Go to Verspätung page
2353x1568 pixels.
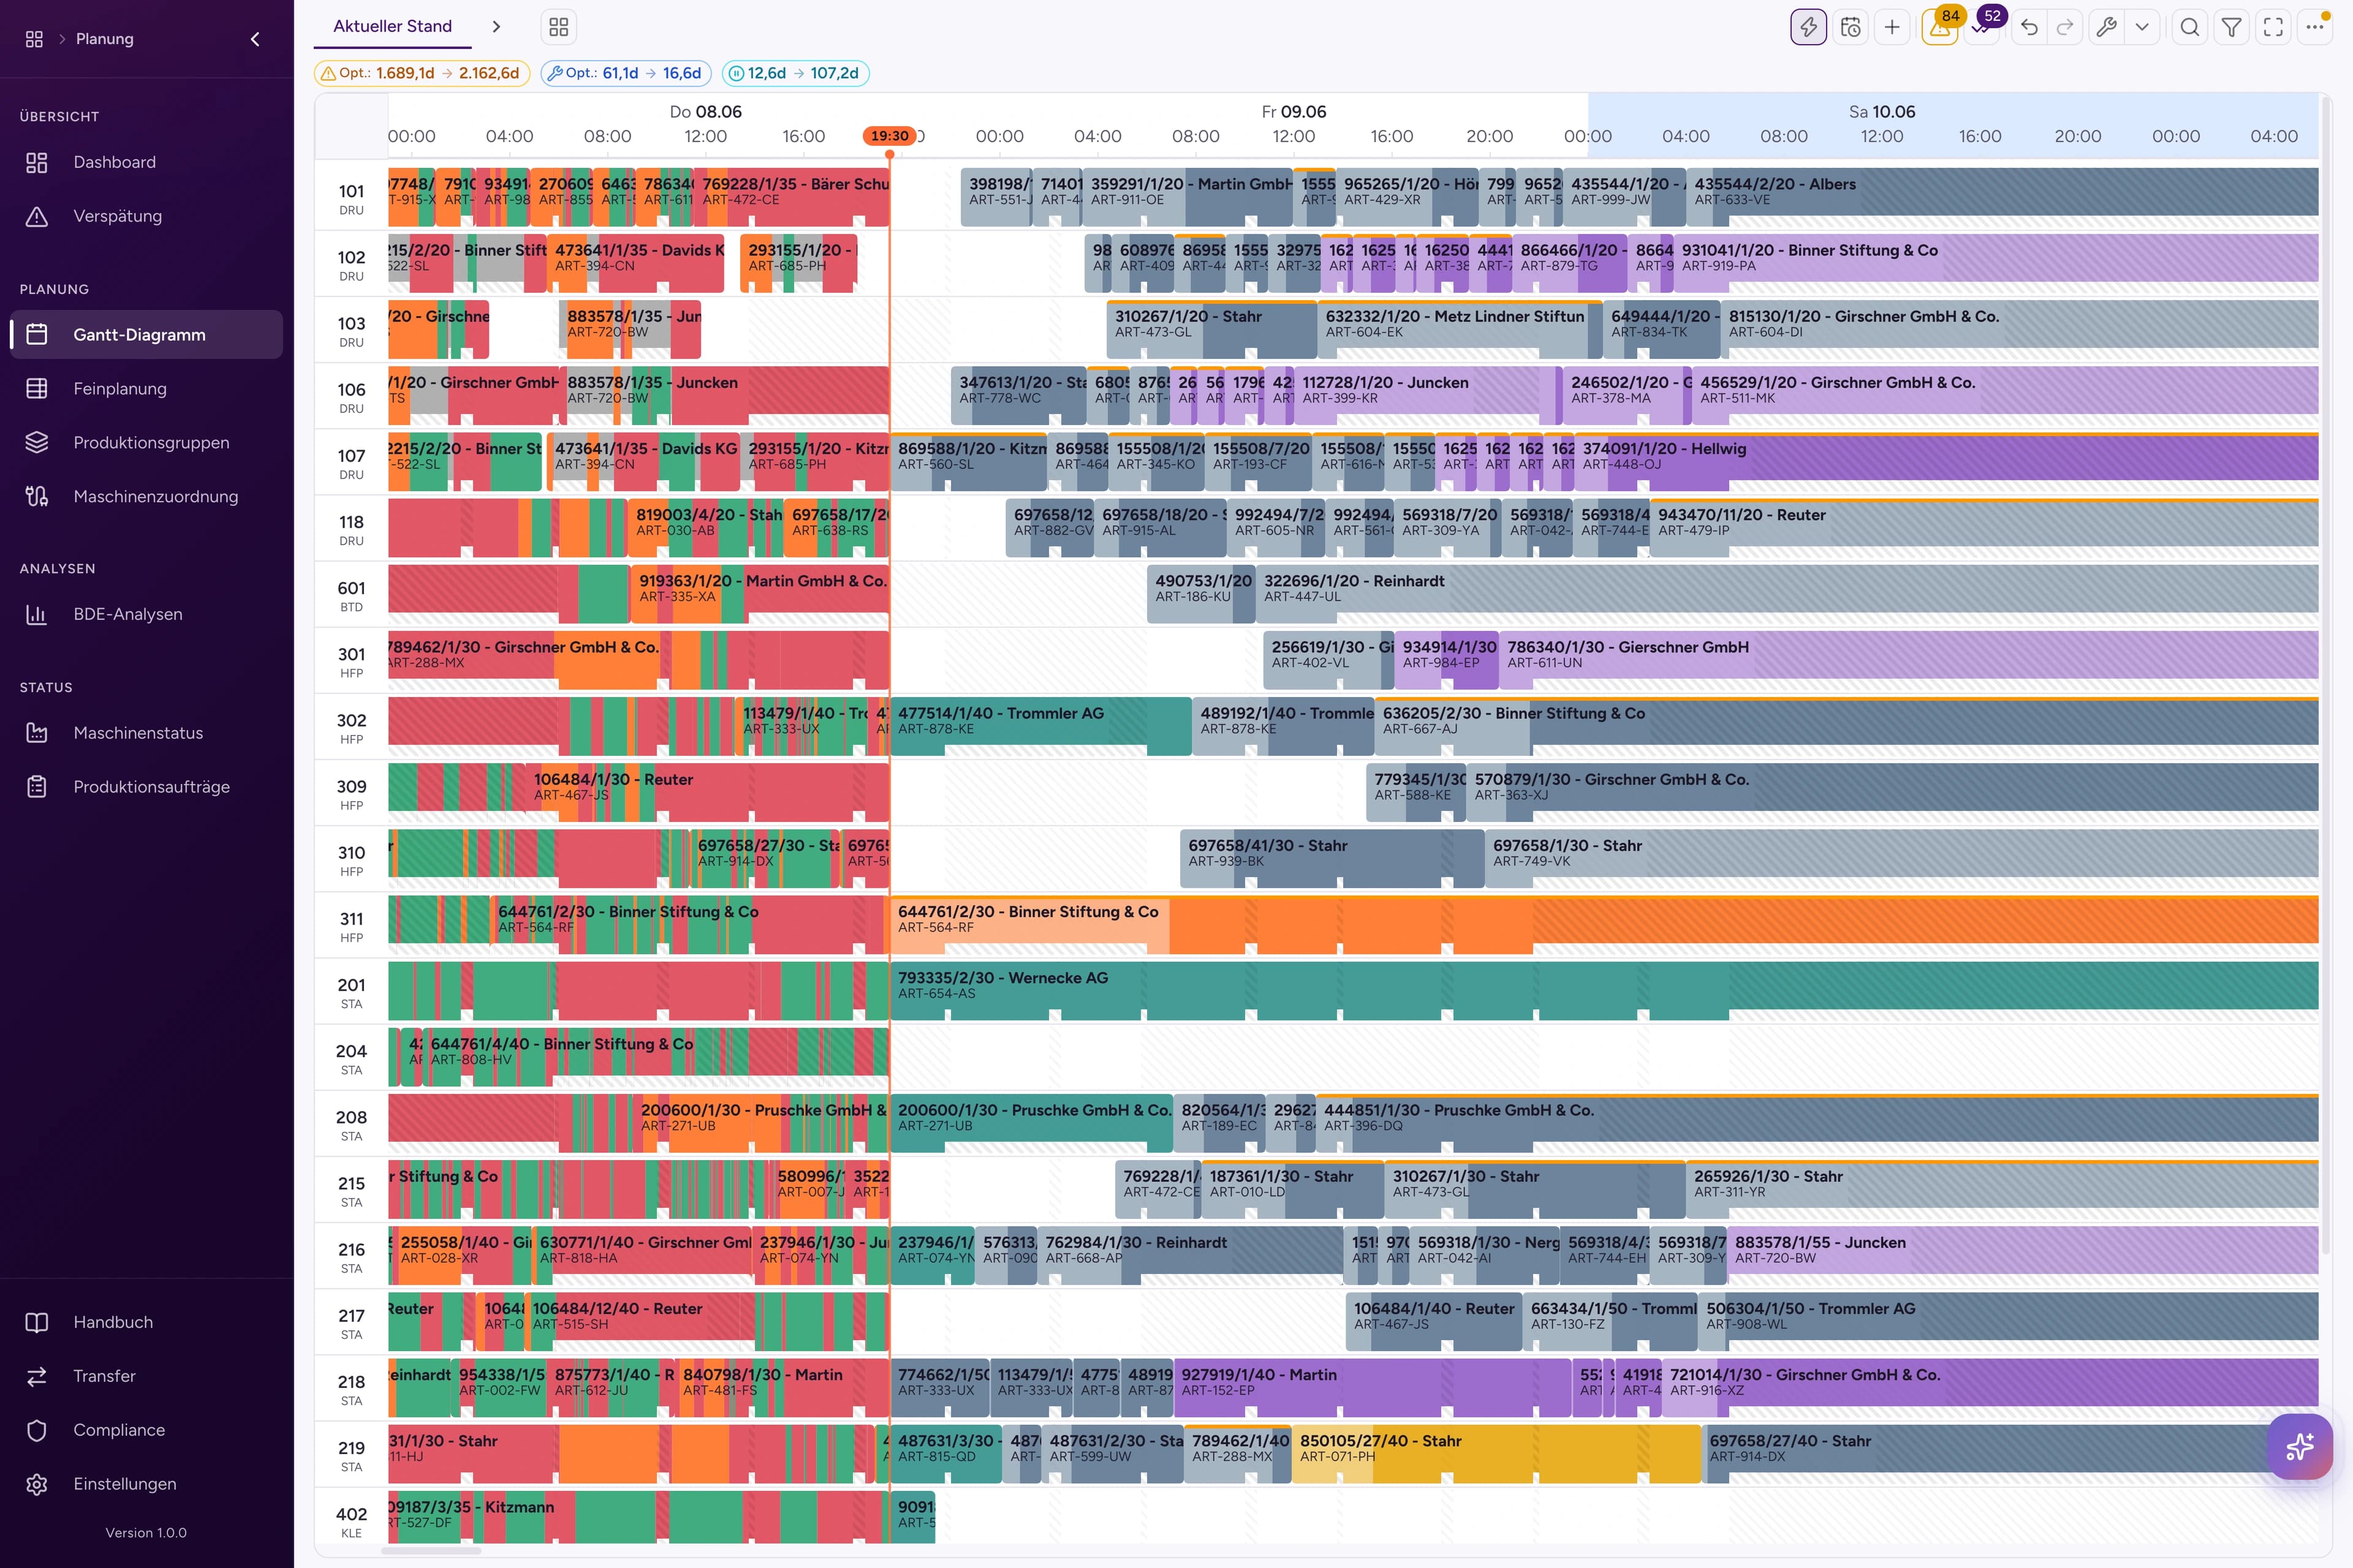[146, 216]
